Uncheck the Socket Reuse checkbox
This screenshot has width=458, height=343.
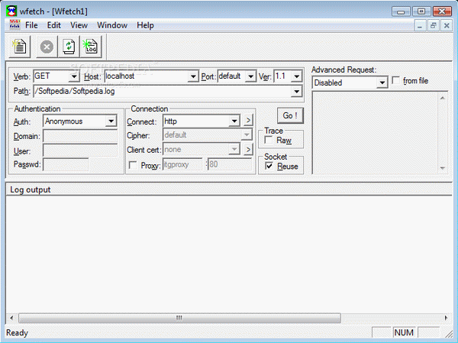269,166
